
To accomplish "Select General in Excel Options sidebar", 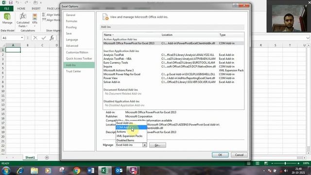I will tap(79, 15).
